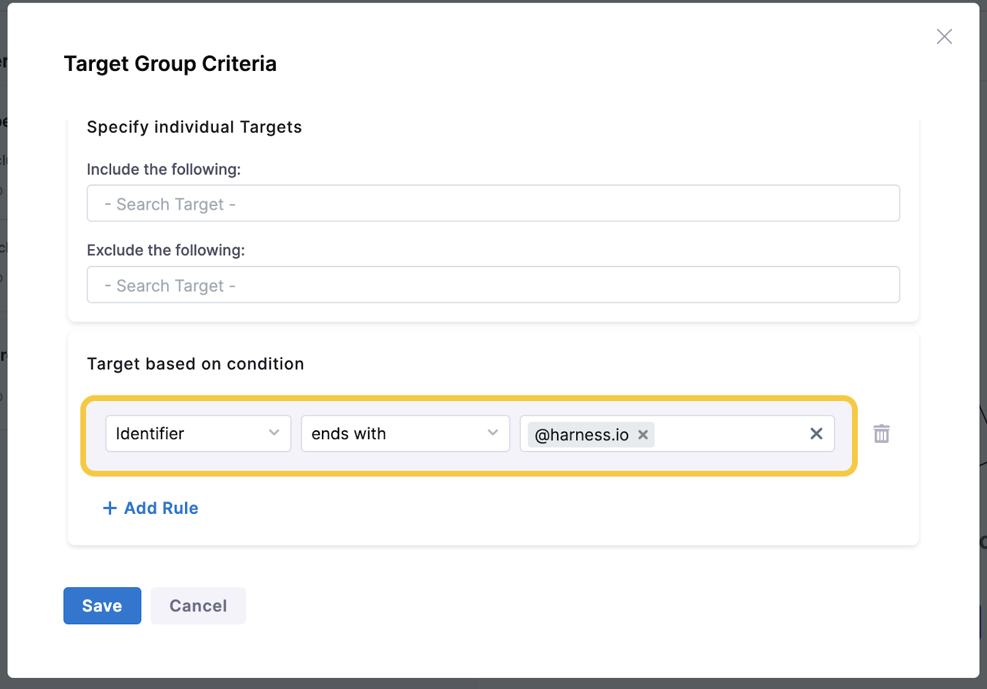
Task: Cancel the target group changes
Action: tap(198, 606)
